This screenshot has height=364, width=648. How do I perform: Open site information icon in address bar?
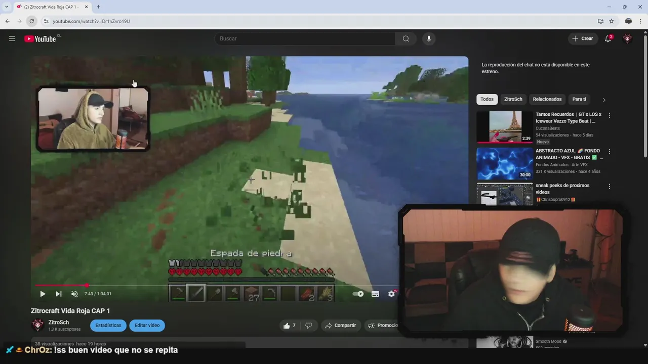(x=46, y=21)
